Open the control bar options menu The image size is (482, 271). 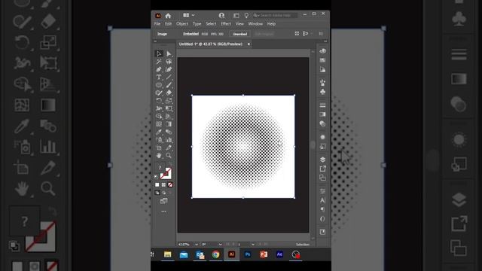(321, 34)
